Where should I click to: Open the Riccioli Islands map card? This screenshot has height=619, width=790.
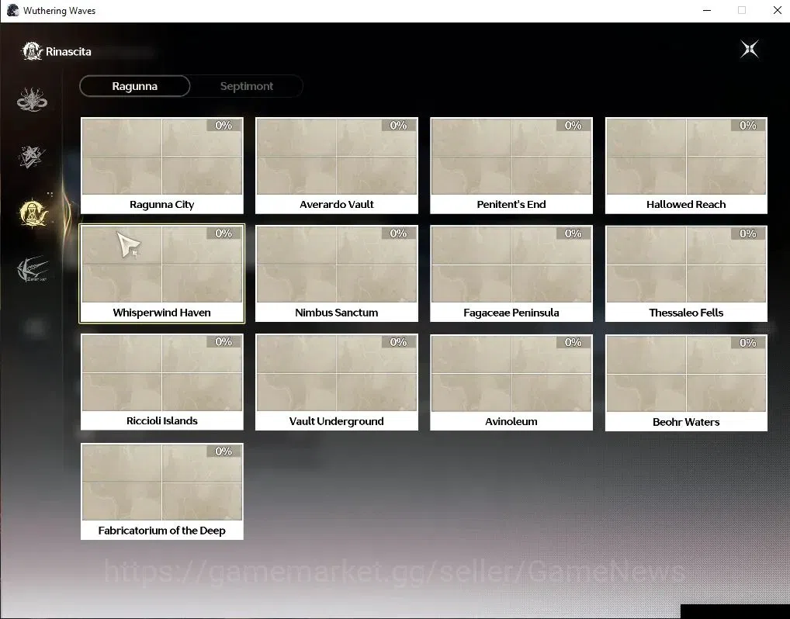[161, 382]
